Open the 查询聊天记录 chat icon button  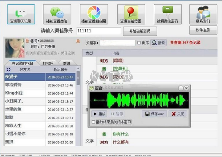21,14
